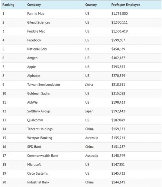
Task: Click the Gilead Sciences row
Action: click(81, 22)
